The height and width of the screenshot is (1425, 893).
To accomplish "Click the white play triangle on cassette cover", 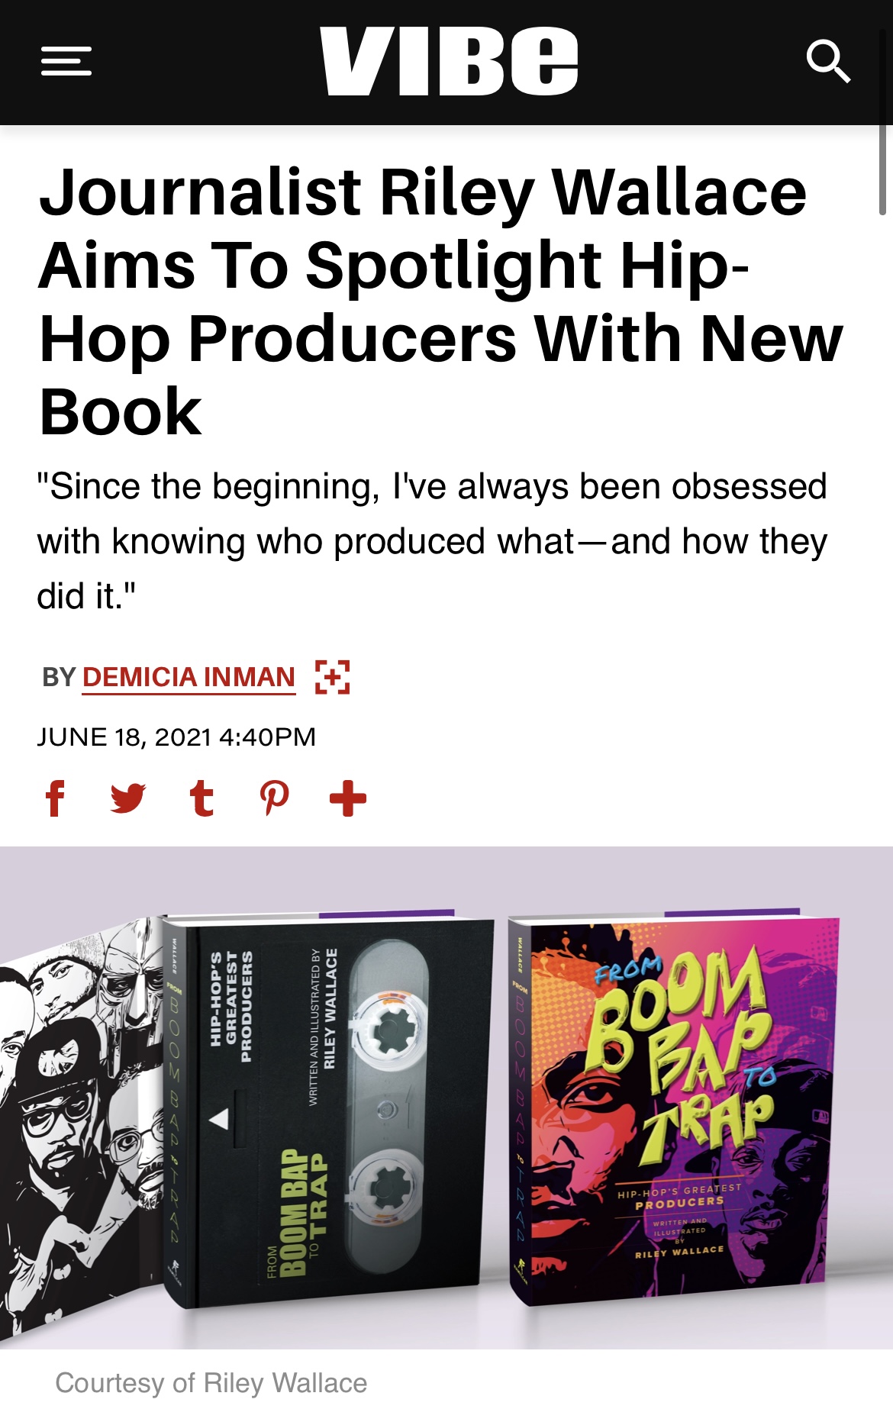I will (x=220, y=1119).
